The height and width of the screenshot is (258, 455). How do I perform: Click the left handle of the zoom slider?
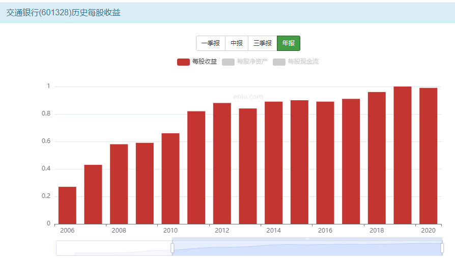pyautogui.click(x=173, y=248)
